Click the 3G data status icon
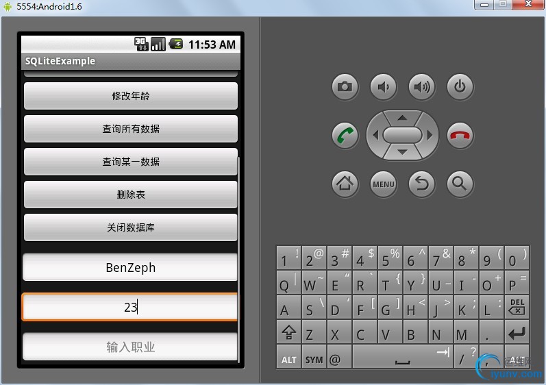Viewport: 546px width, 385px height. (x=141, y=45)
